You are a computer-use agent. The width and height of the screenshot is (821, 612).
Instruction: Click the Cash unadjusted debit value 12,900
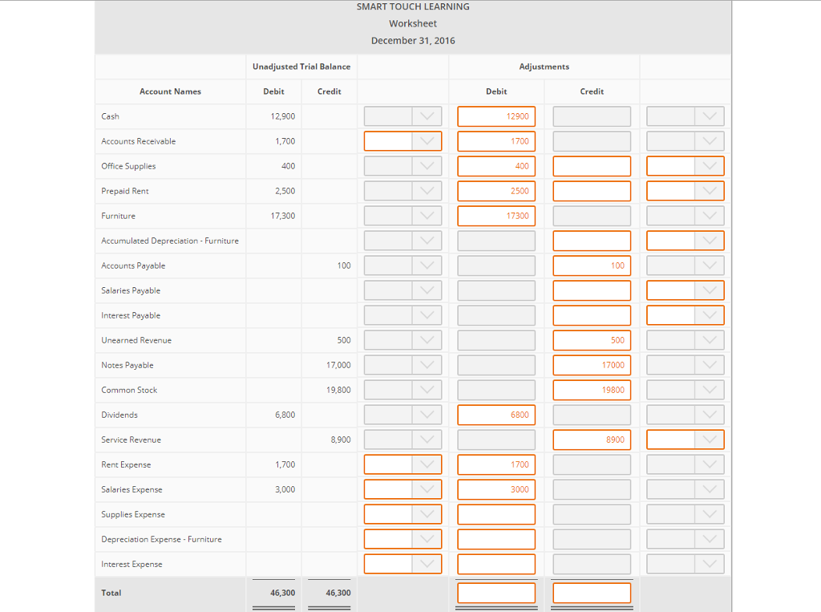coord(283,116)
